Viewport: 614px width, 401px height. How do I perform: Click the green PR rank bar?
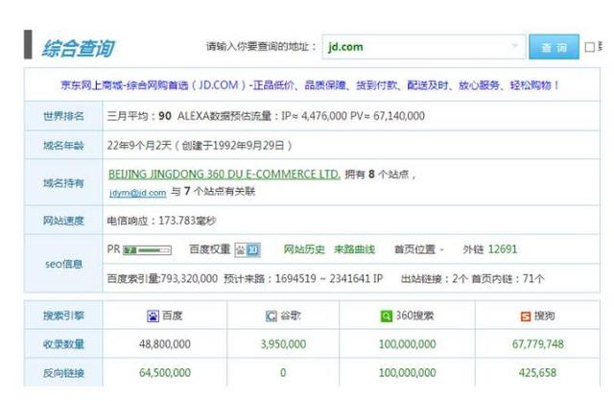(x=147, y=249)
